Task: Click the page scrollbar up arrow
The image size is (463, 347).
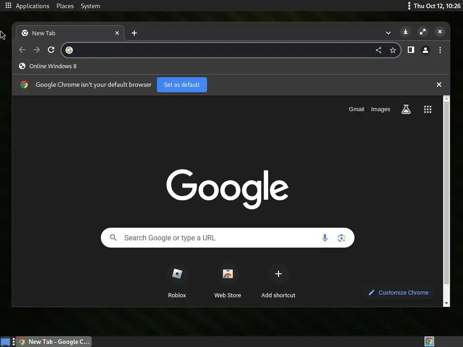Action: click(x=446, y=98)
